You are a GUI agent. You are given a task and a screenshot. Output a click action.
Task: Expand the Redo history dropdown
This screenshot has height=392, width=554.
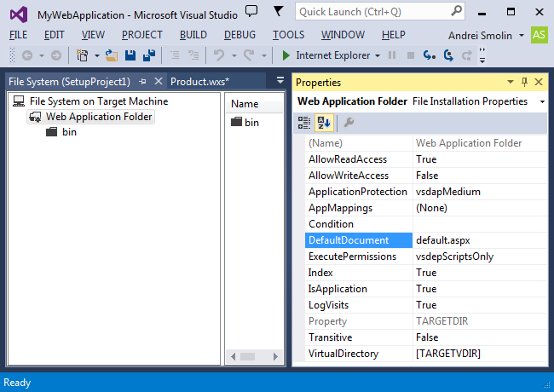click(263, 55)
